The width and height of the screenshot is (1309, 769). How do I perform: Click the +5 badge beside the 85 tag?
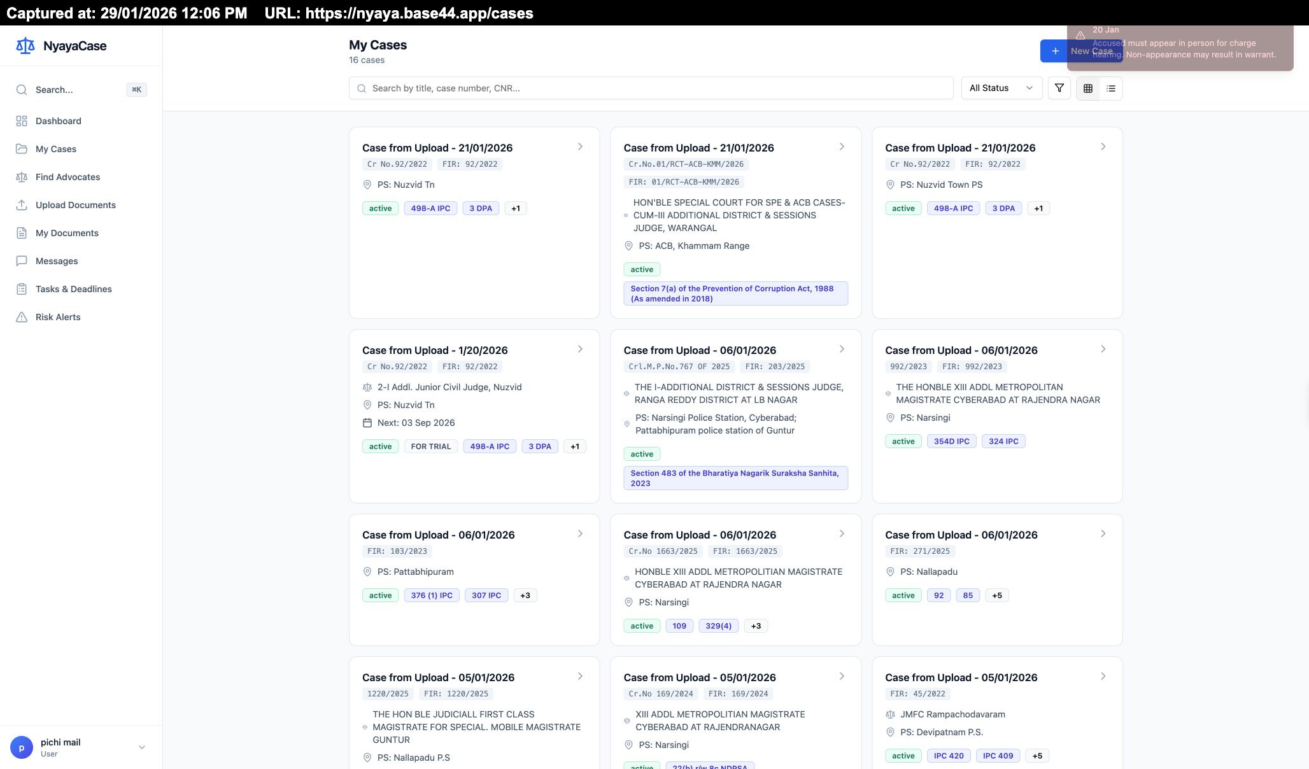pyautogui.click(x=997, y=595)
